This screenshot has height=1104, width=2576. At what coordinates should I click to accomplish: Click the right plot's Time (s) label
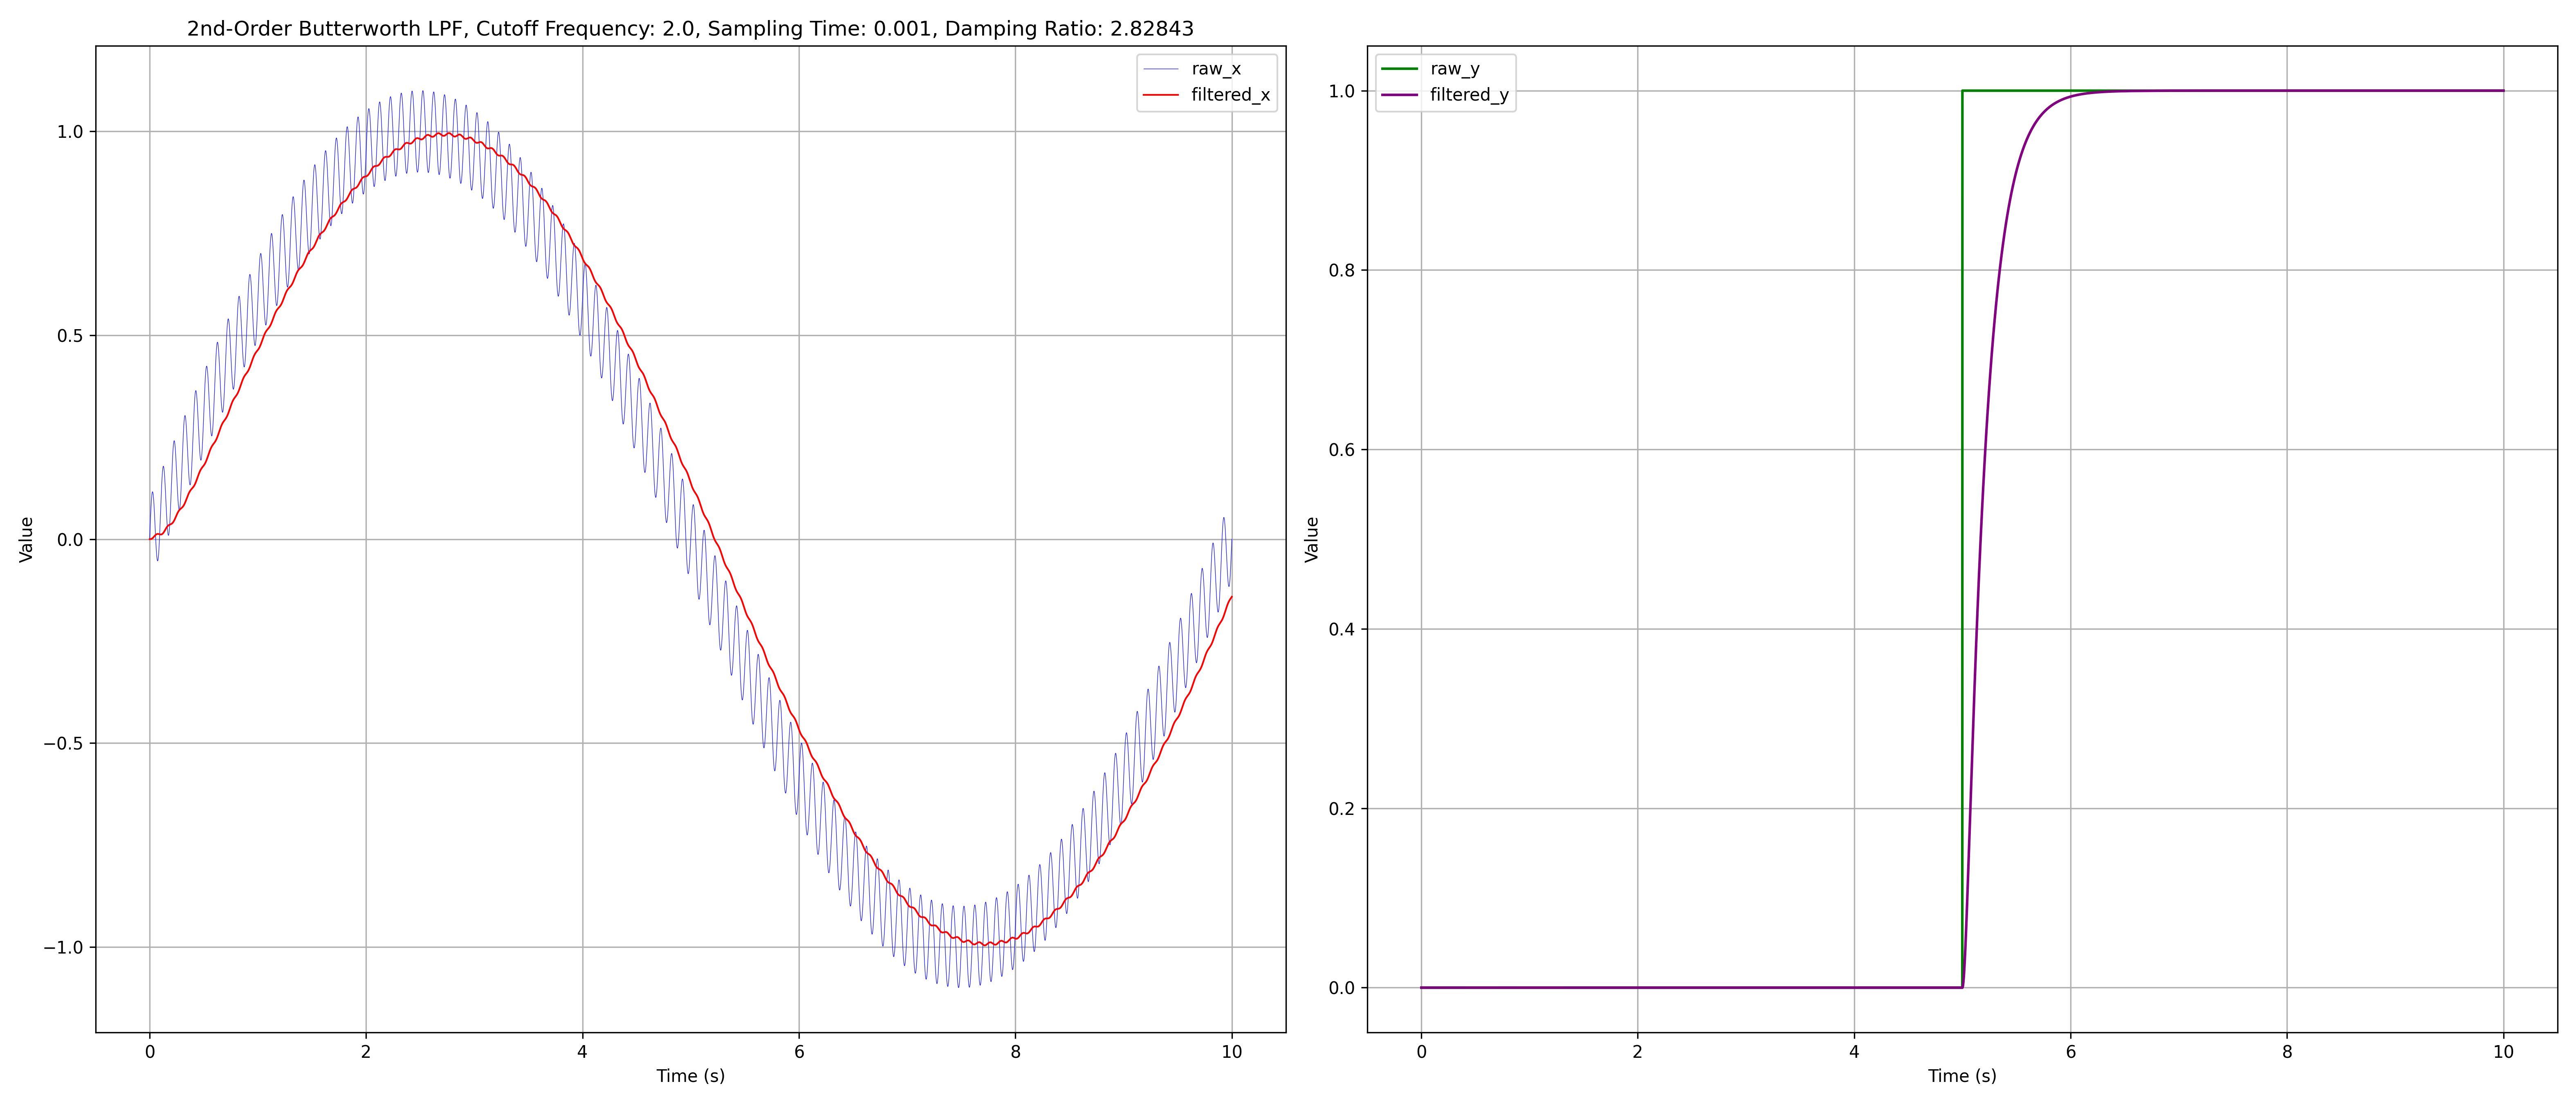[x=1962, y=1076]
